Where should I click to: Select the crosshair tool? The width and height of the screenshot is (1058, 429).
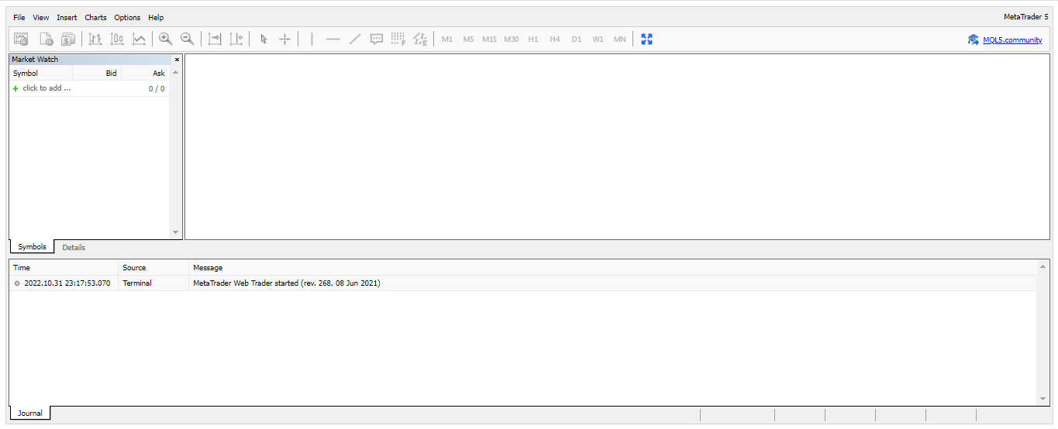tap(284, 39)
